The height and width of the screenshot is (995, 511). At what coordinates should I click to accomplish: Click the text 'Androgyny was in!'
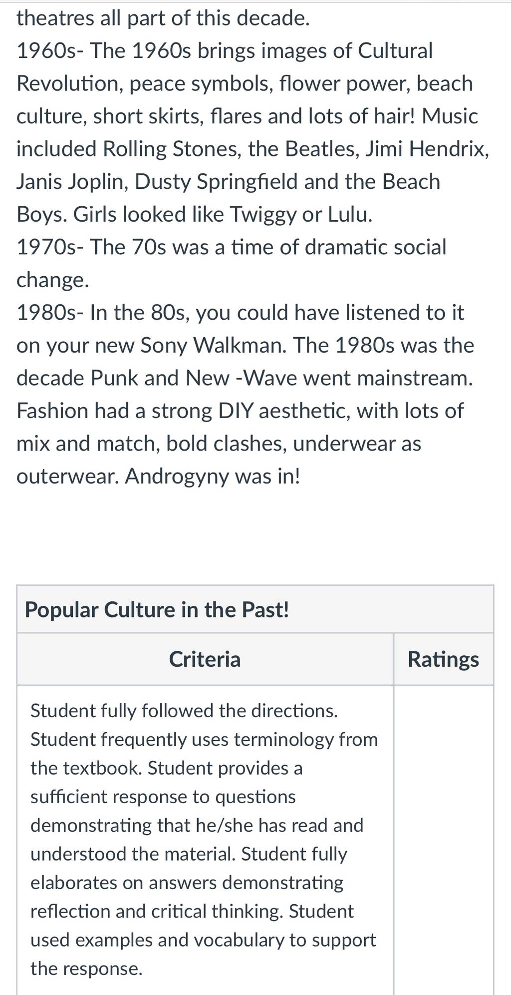213,477
